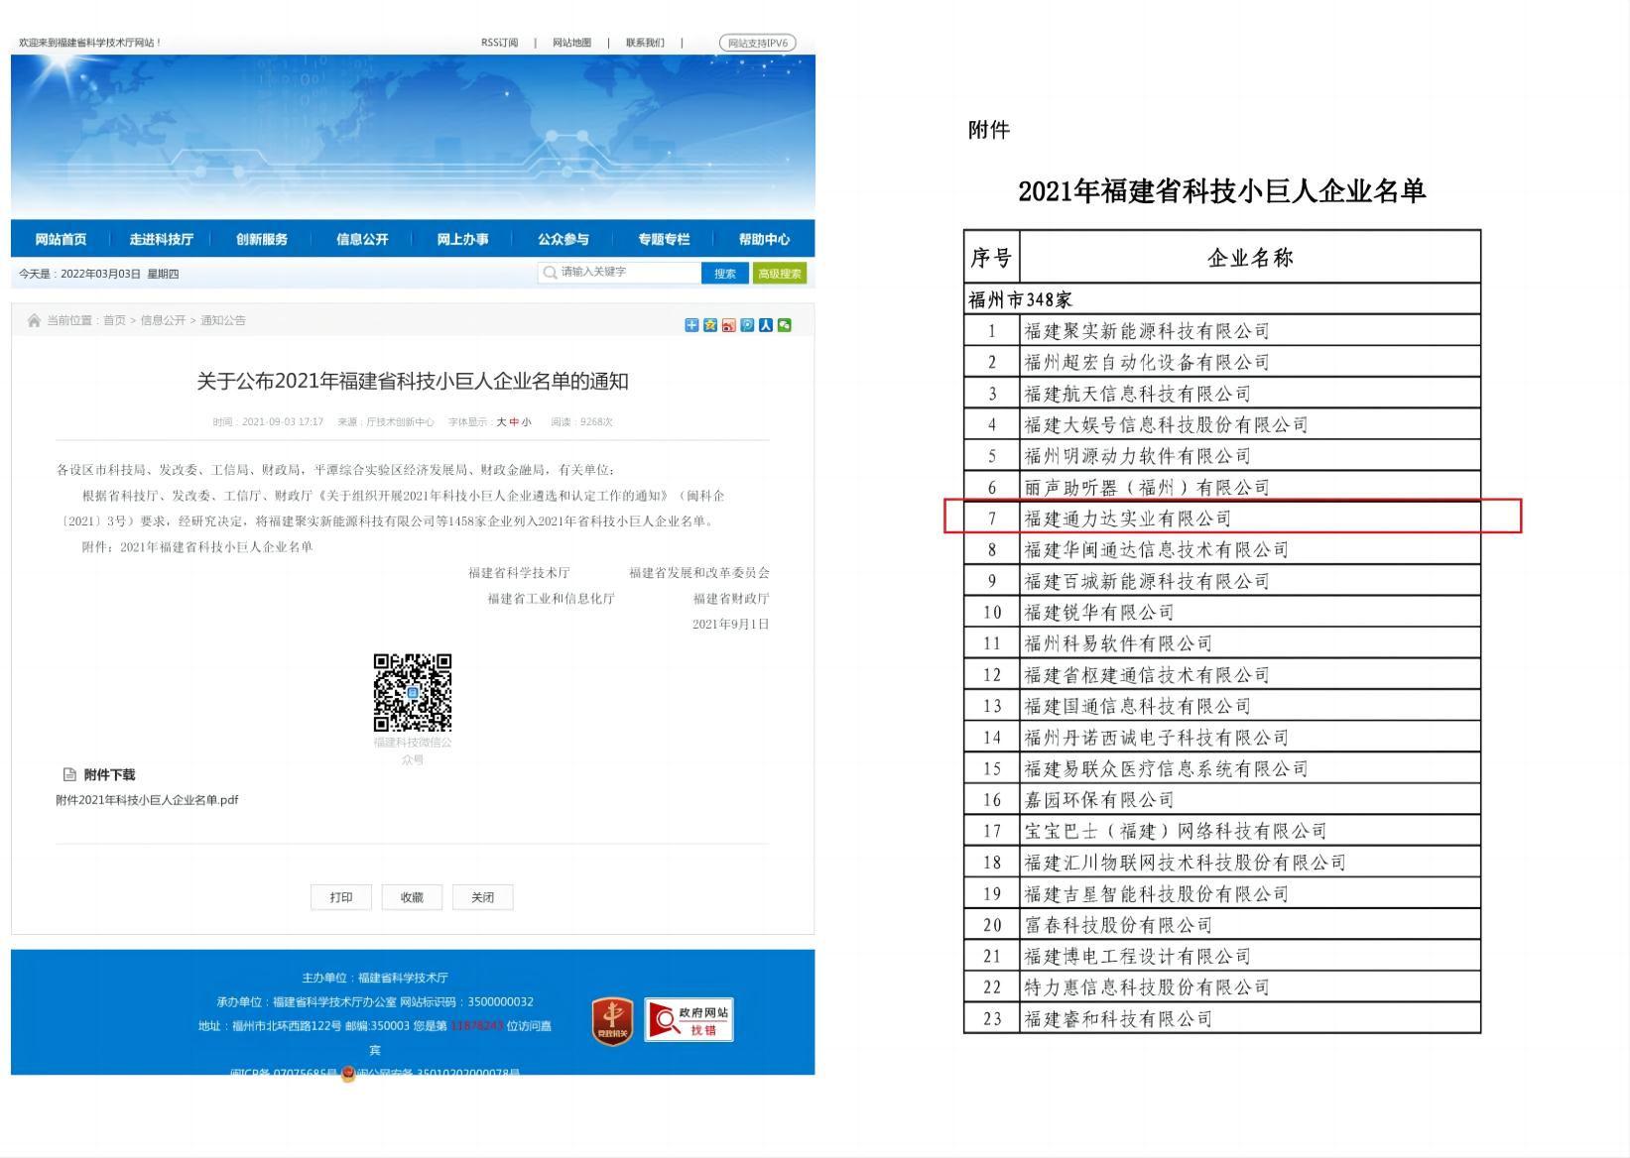Image resolution: width=1630 pixels, height=1158 pixels.
Task: Share via the red Weibo icon
Action: tap(729, 325)
